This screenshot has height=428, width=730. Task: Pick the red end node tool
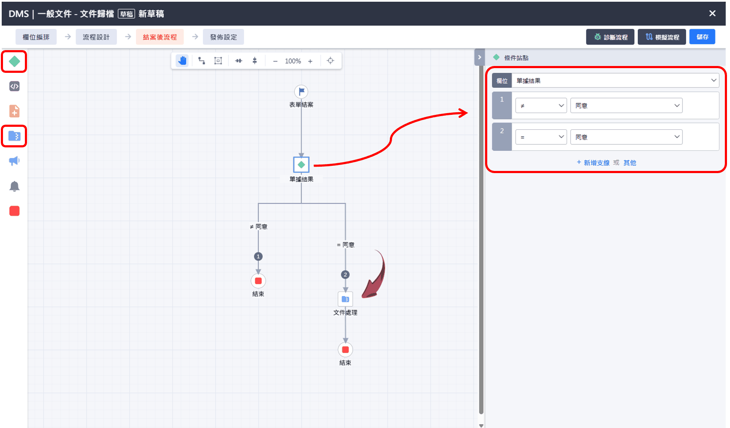[x=14, y=211]
